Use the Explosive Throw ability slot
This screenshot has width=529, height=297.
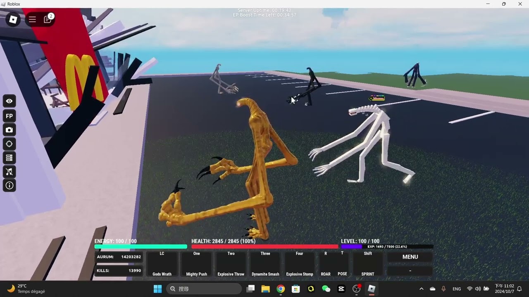click(x=231, y=264)
